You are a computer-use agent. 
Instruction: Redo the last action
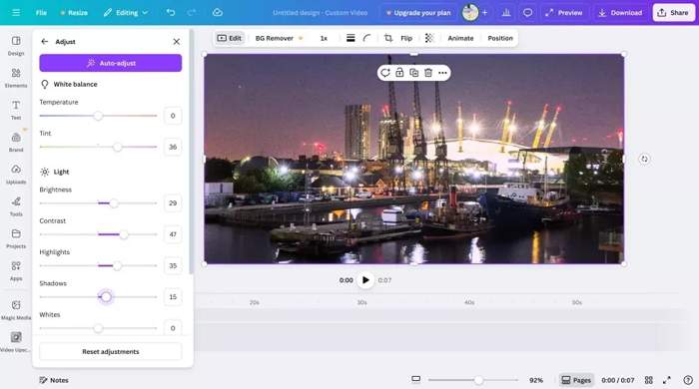coord(192,12)
